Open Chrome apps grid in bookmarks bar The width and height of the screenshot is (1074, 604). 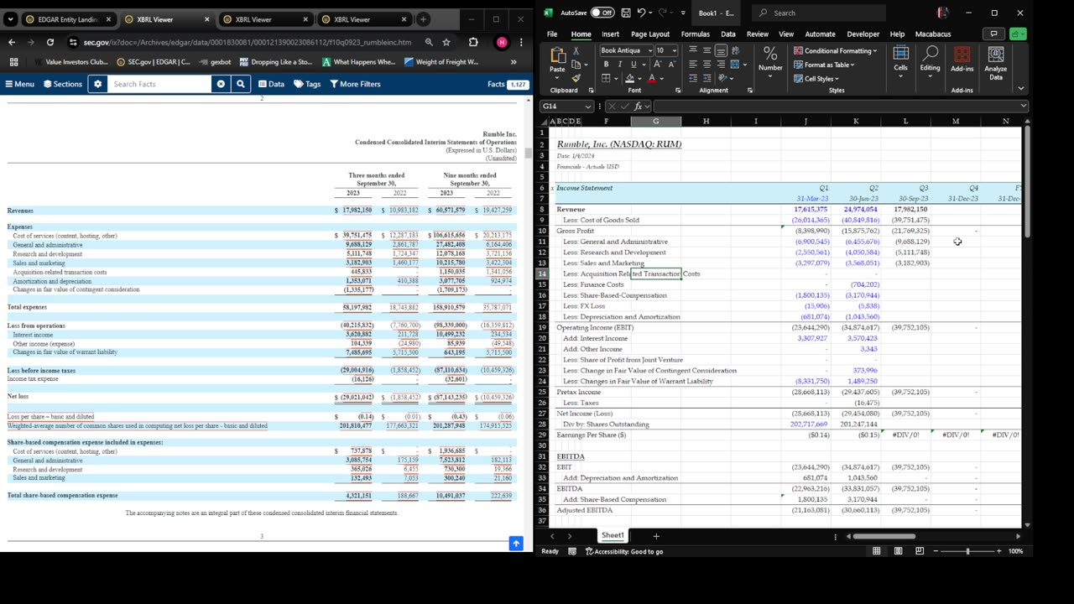pos(13,62)
